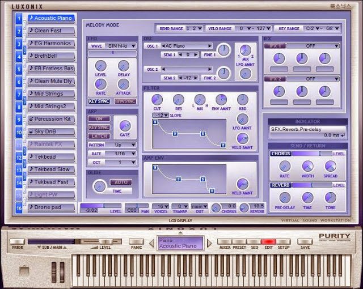Select the Drone pad slot

pos(52,207)
